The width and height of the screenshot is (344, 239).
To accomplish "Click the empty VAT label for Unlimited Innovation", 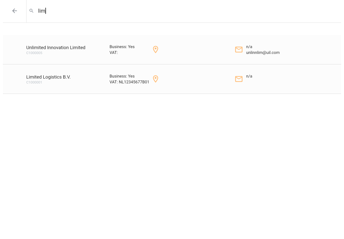I will click(114, 53).
